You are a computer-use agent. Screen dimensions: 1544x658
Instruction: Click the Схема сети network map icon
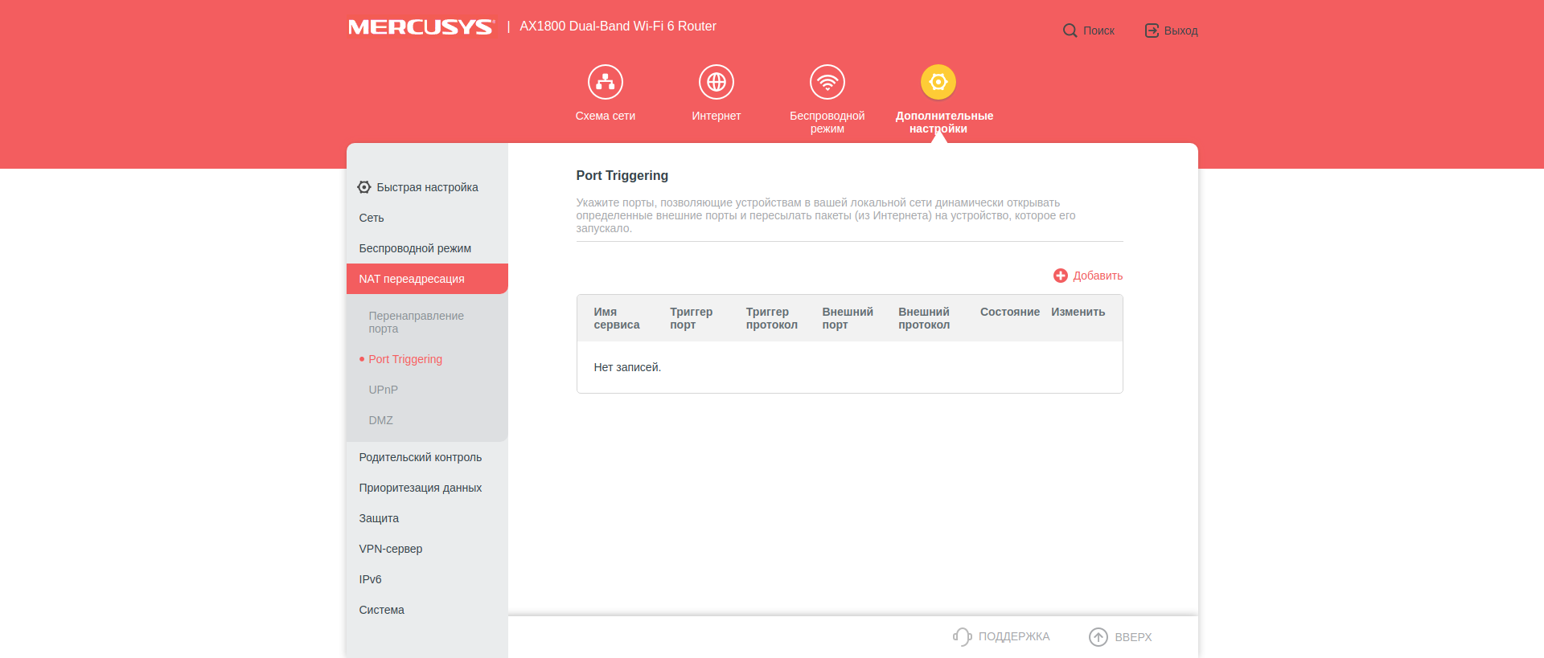click(605, 82)
